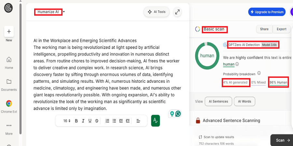Toggle underline formatting

90,121
